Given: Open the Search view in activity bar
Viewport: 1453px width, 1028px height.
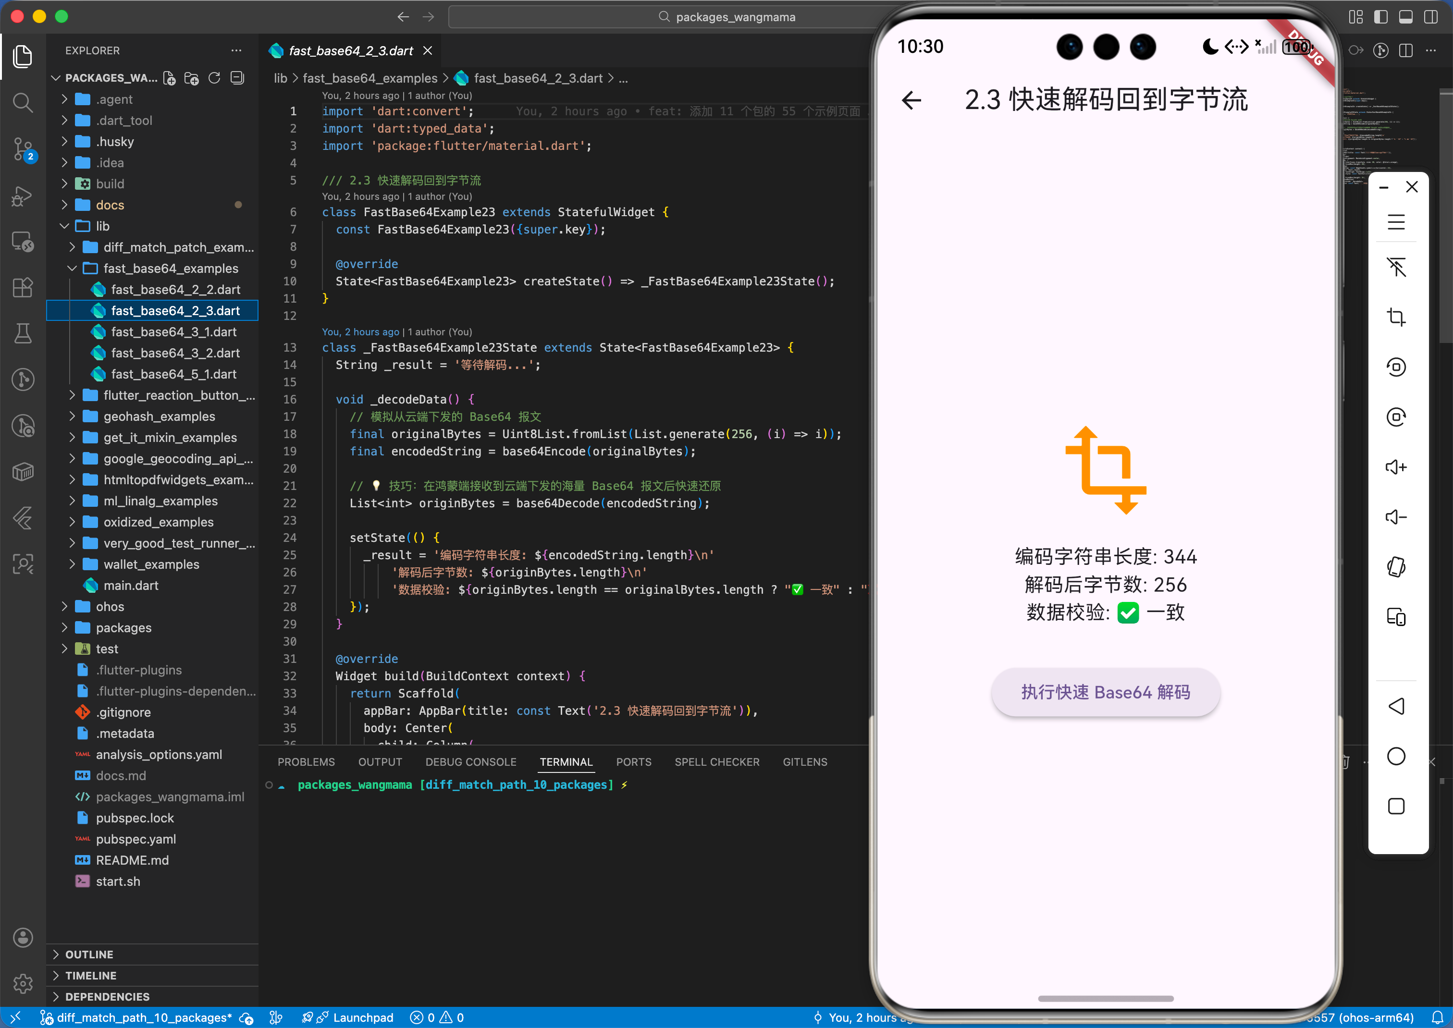Looking at the screenshot, I should tap(23, 102).
